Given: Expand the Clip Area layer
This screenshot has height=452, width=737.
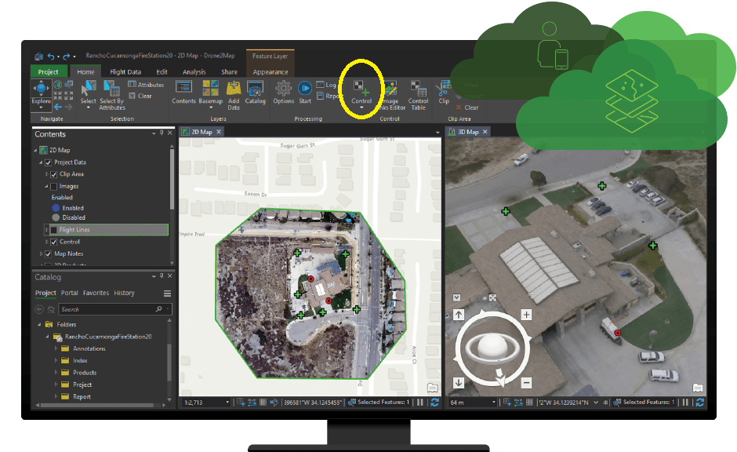Looking at the screenshot, I should pos(46,174).
